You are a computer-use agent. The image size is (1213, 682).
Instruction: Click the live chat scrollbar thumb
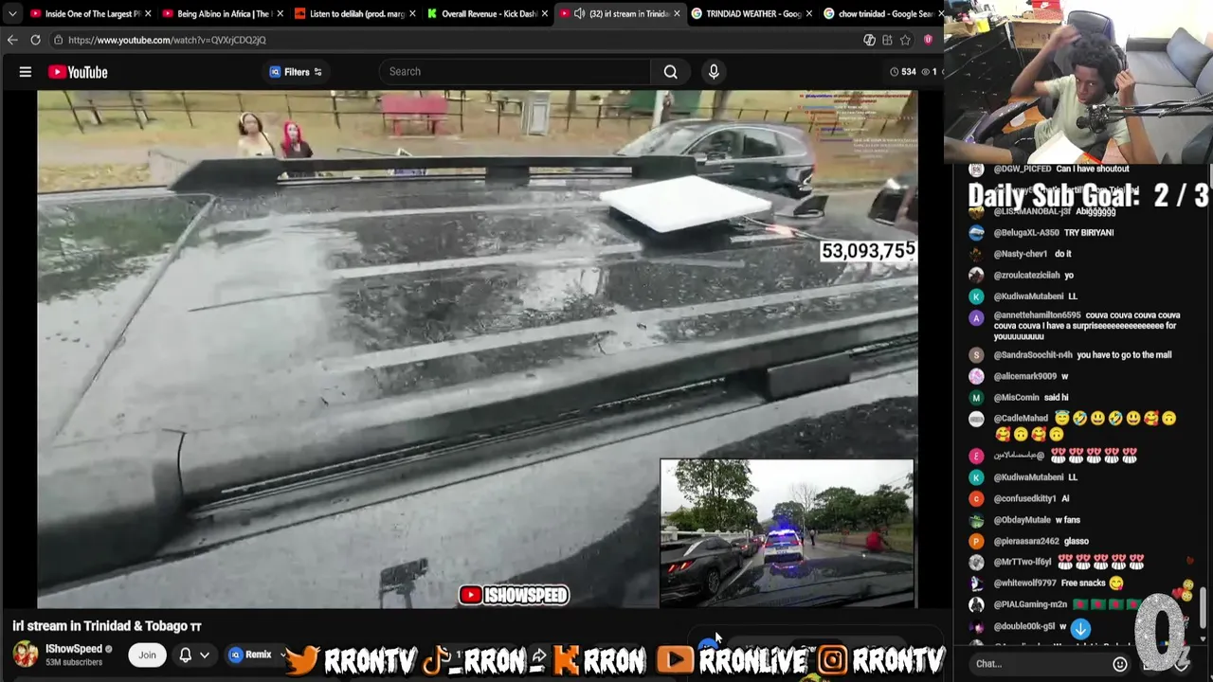(x=1203, y=608)
